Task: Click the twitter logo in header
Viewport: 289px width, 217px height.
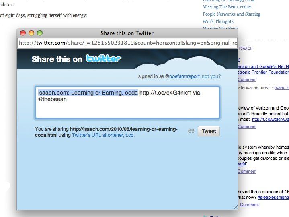Action: (103, 59)
